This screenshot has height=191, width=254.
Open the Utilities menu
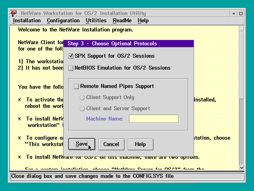pos(96,21)
